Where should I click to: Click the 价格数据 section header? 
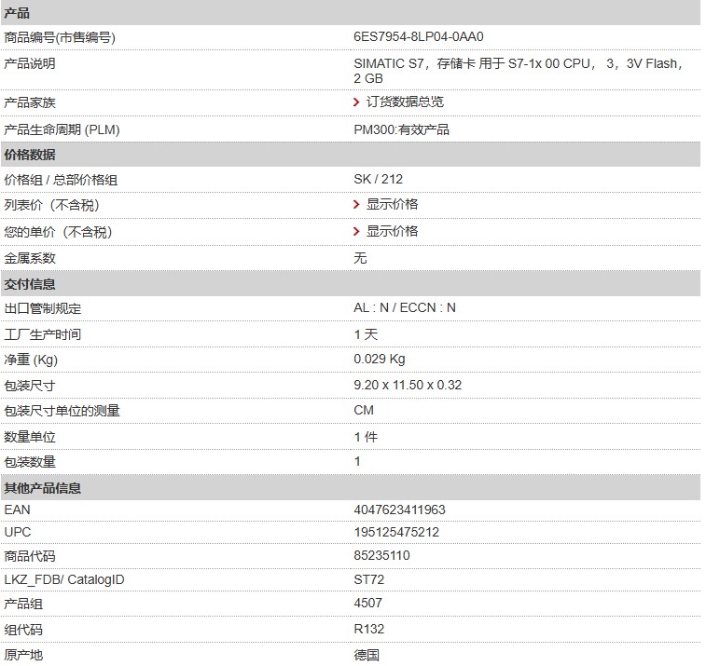click(x=30, y=155)
